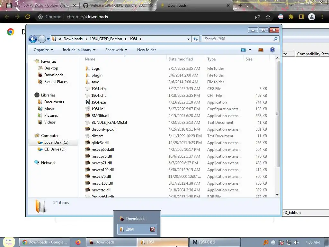Viewport: 329px width, 247px height.
Task: Expand the arrow after 1964 breadcrumb
Action: click(x=141, y=39)
